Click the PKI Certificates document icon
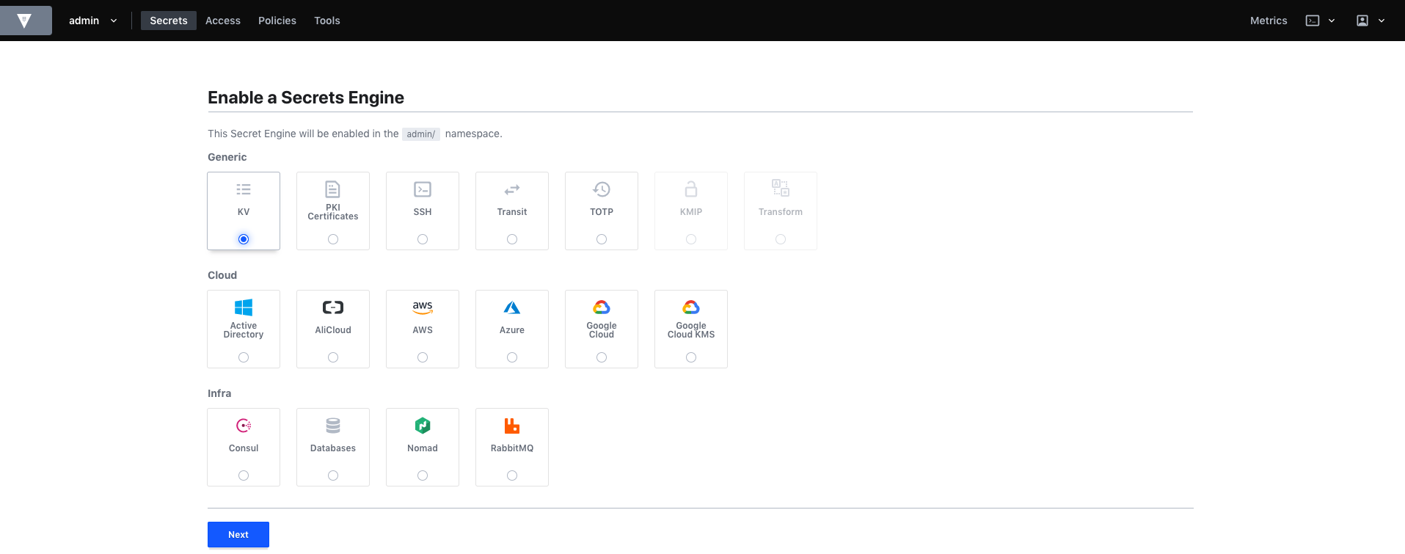 click(333, 189)
